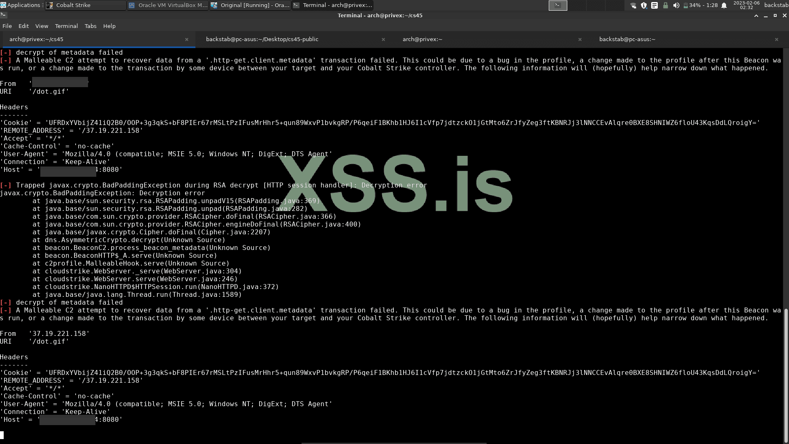This screenshot has height=444, width=789.
Task: Open the Tabs menu
Action: (90, 25)
